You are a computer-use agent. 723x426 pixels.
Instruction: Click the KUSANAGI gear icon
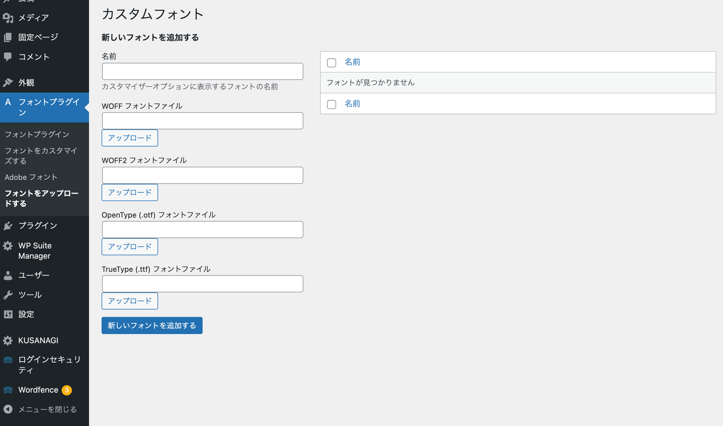[8, 340]
